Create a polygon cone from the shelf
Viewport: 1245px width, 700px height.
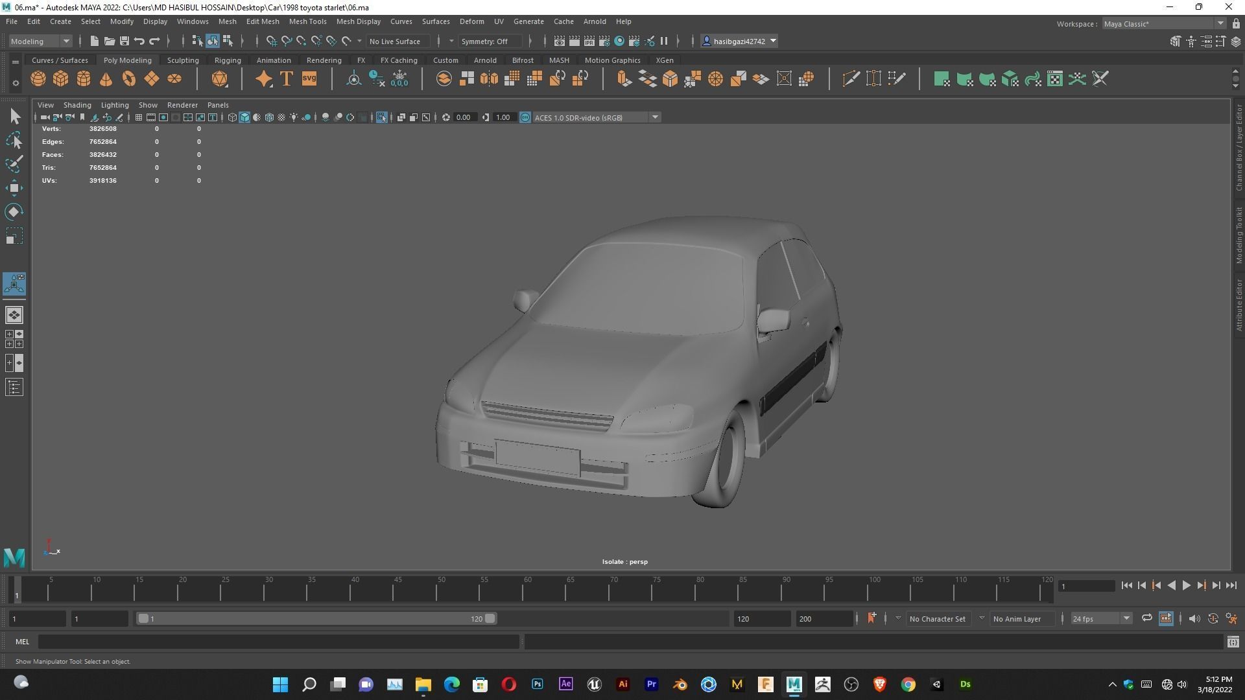click(106, 79)
